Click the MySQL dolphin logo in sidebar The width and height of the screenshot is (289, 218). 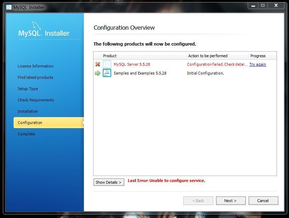(x=36, y=26)
